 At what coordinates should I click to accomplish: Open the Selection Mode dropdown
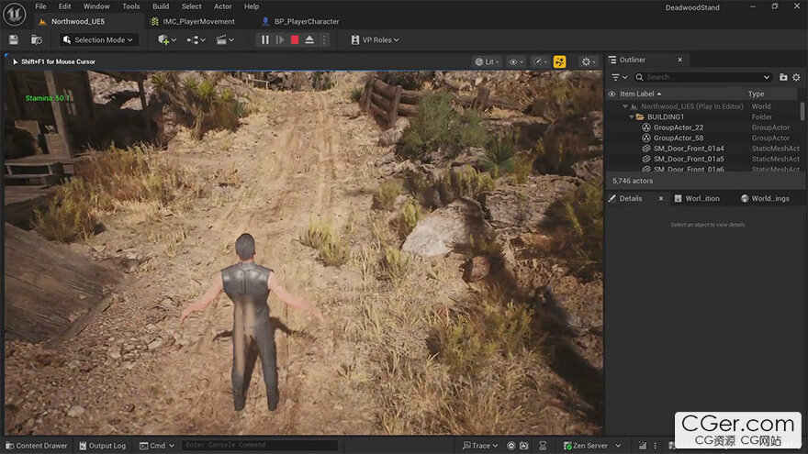click(99, 39)
